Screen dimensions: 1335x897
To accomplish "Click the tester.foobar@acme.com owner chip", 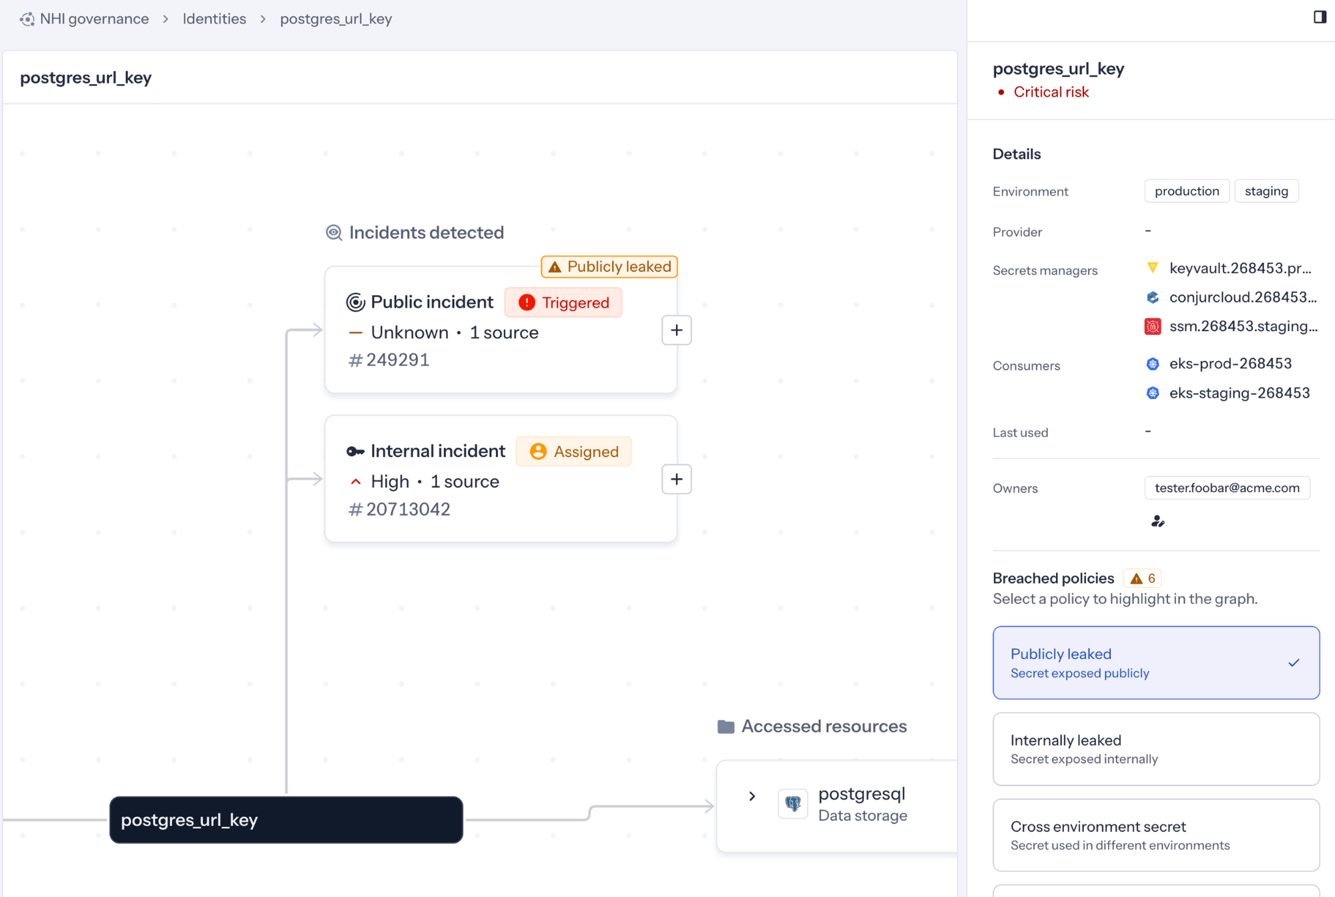I will click(1227, 488).
